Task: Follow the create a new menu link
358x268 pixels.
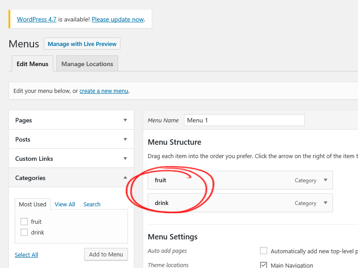Action: pos(104,91)
